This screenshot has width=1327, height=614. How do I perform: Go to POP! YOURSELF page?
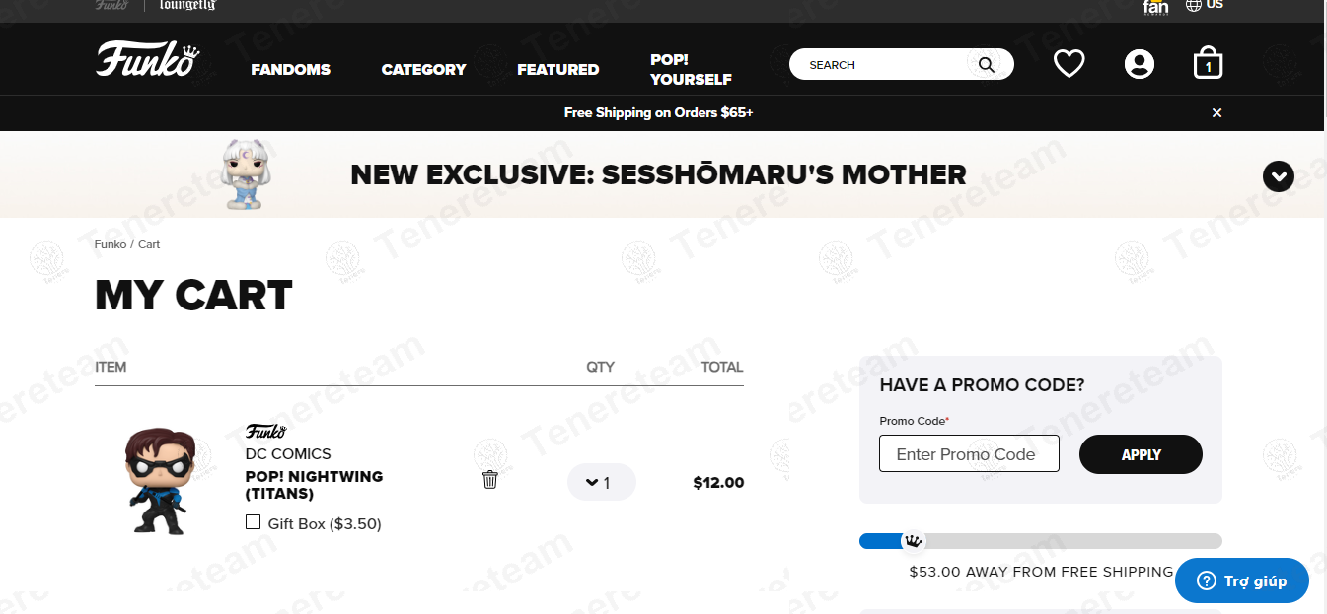point(691,69)
